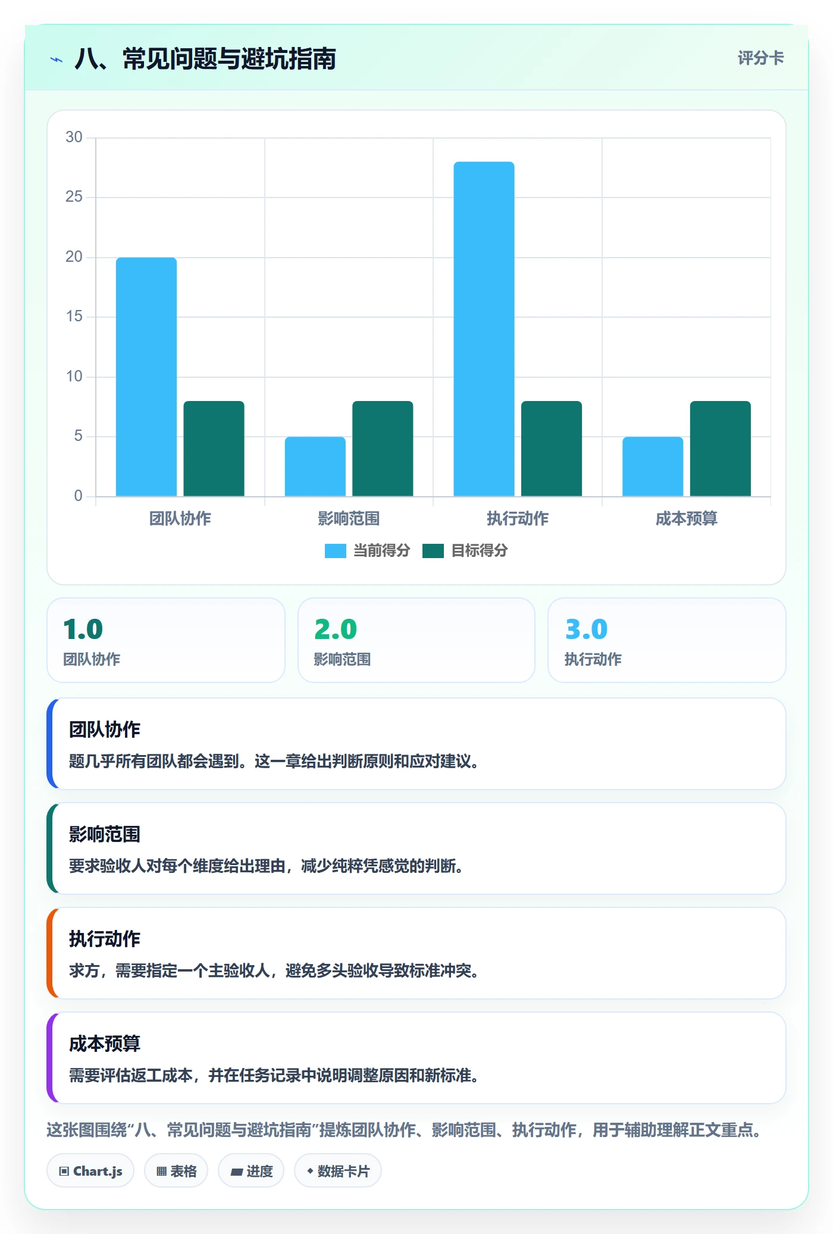Screen dimensions: 833x1234
Task: Click the square icon in Chart.js chip
Action: tap(64, 1171)
